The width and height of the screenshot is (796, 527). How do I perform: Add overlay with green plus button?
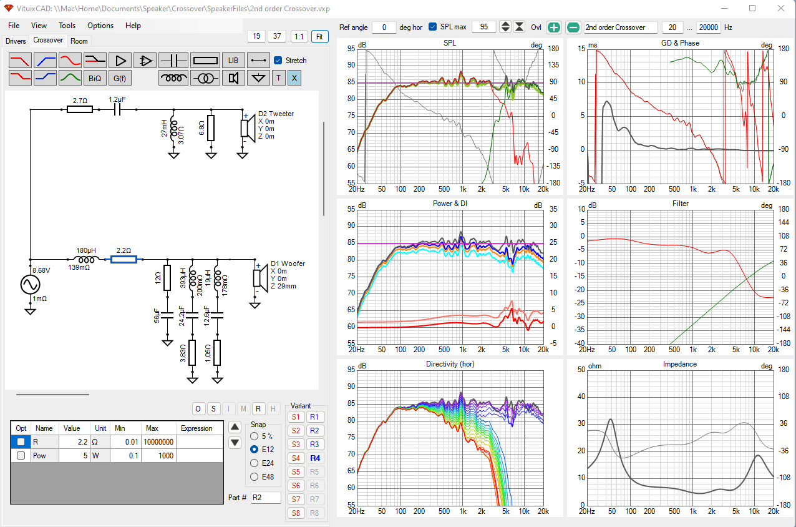pos(554,27)
